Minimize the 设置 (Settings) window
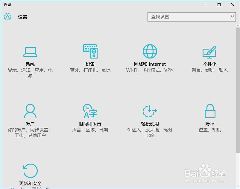Image resolution: width=240 pixels, height=189 pixels. coord(205,5)
